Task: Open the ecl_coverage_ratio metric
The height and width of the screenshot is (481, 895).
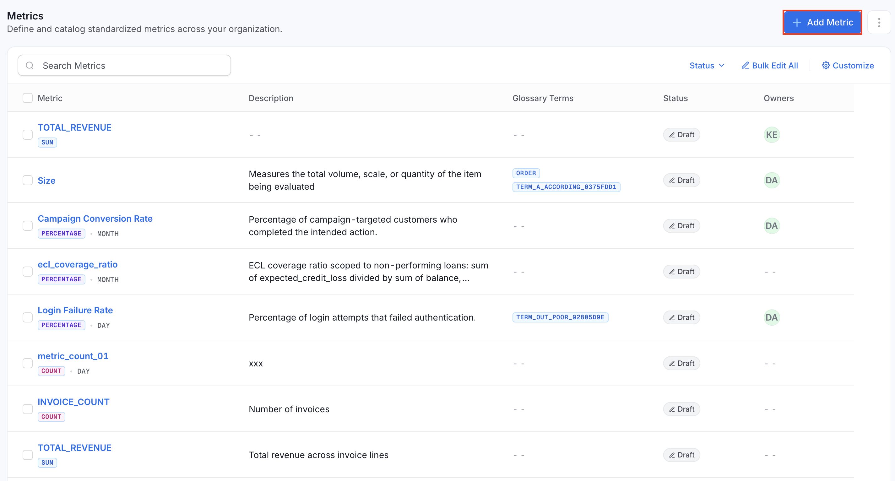Action: tap(78, 264)
